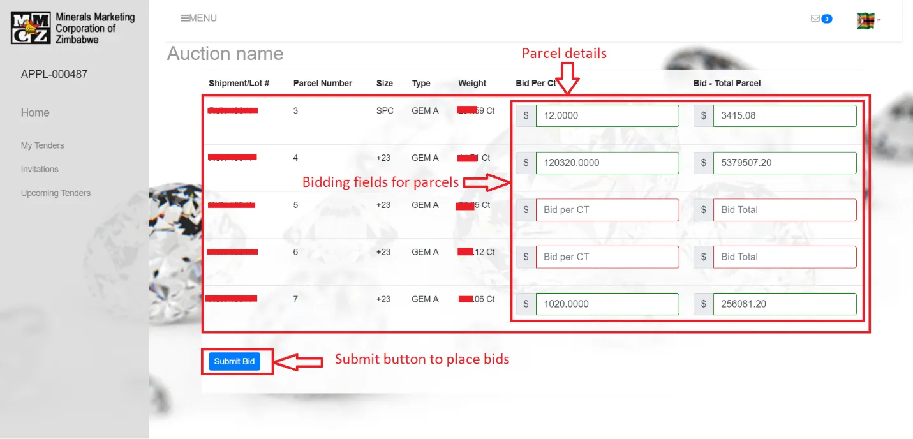The width and height of the screenshot is (913, 439).
Task: Collapse the Home section in the sidebar
Action: tap(34, 112)
